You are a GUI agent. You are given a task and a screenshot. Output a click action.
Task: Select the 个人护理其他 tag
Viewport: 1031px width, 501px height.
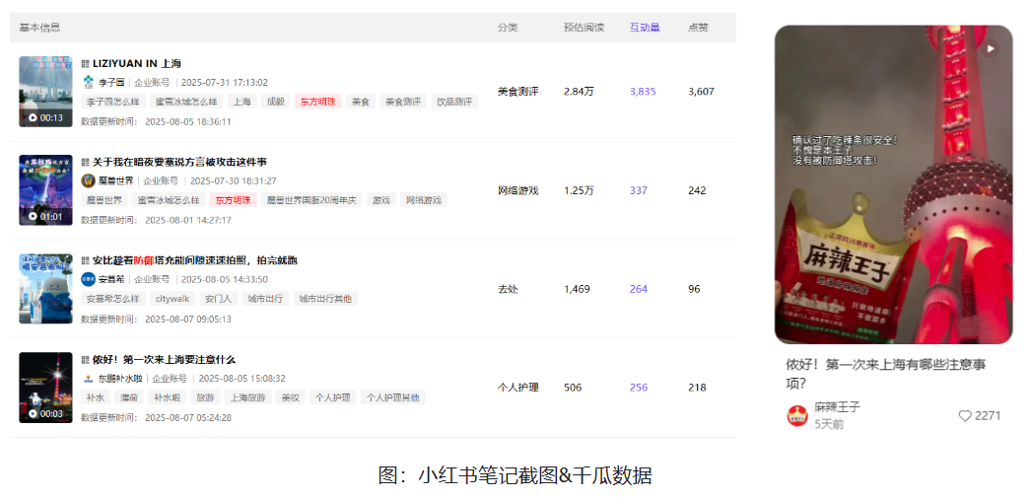pos(393,397)
